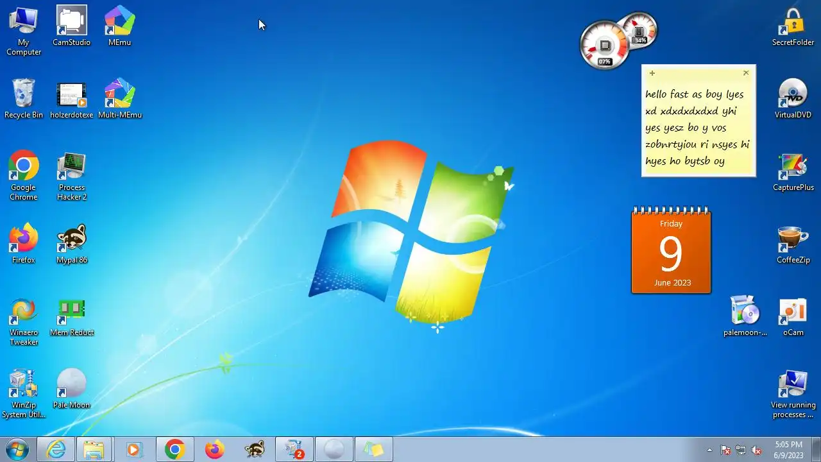This screenshot has height=462, width=821.
Task: Select the holzerdotexe video file icon
Action: click(71, 99)
